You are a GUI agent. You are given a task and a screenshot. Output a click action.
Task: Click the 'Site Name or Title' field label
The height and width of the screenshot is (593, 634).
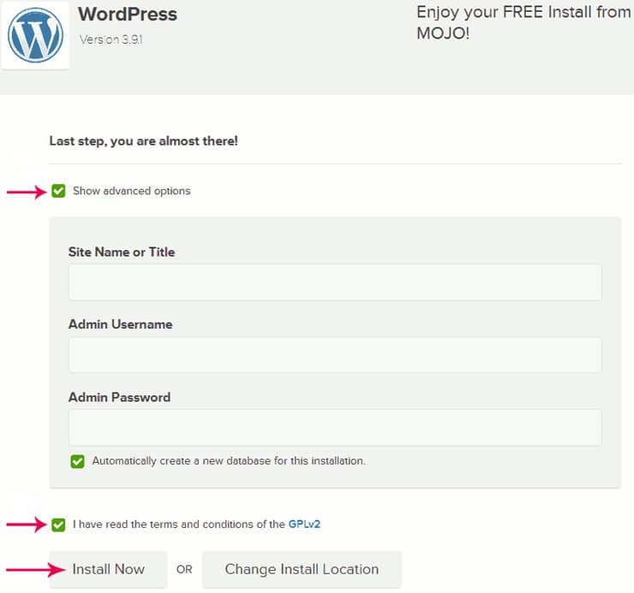tap(122, 252)
